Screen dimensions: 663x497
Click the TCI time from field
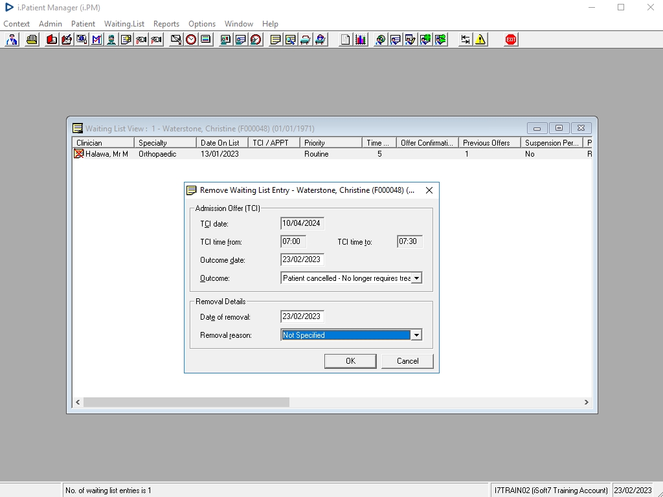[x=293, y=241]
